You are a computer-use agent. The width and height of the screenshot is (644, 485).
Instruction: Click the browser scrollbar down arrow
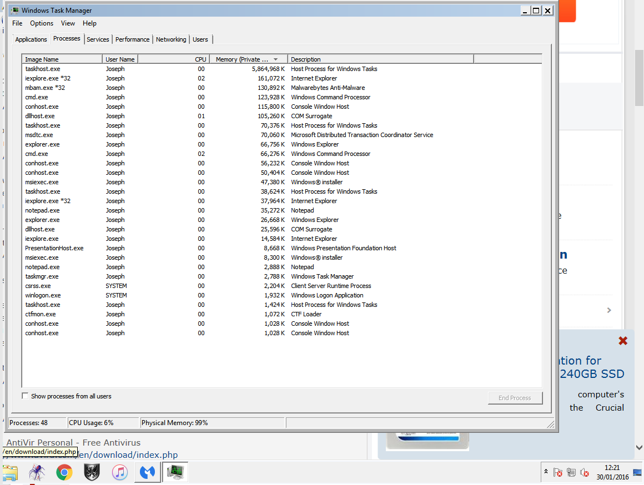click(639, 447)
